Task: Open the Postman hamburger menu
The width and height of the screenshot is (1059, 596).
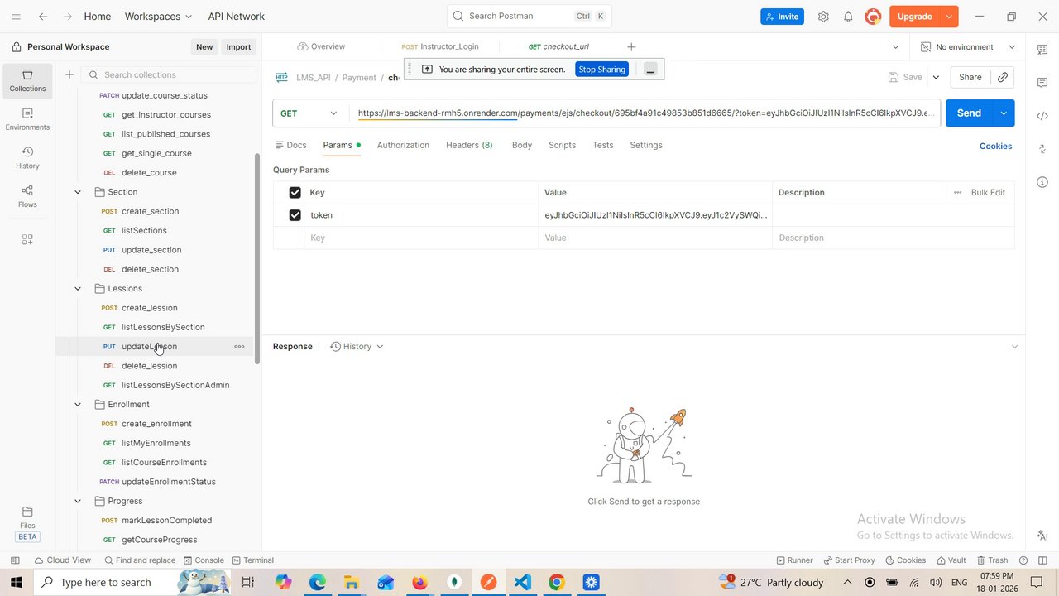Action: pyautogui.click(x=16, y=17)
